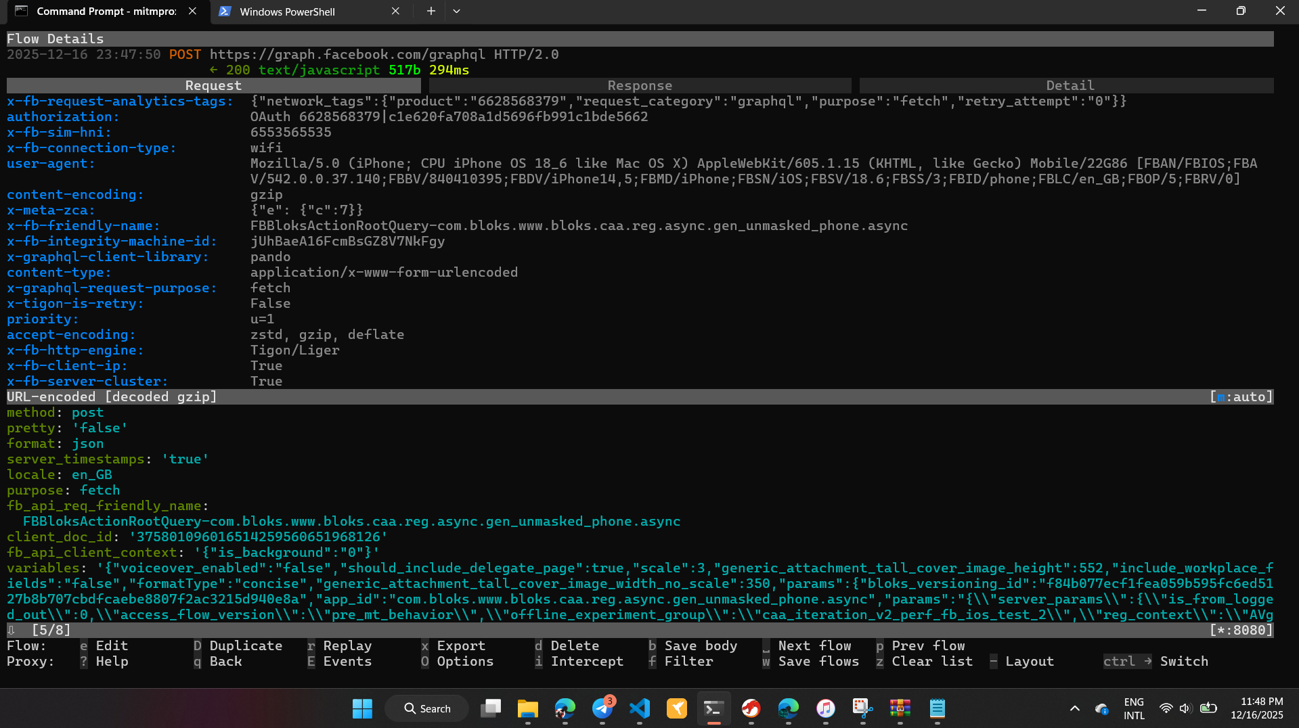
Task: Click the Edit flow shortcut
Action: [104, 645]
